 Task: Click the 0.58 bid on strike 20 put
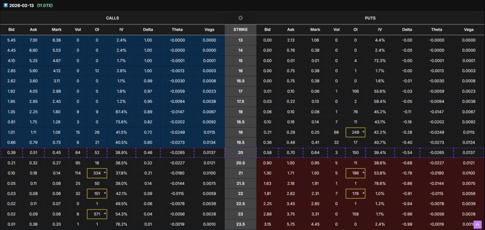click(x=268, y=153)
